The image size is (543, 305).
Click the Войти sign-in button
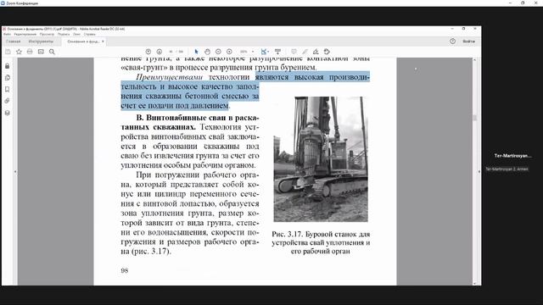468,42
